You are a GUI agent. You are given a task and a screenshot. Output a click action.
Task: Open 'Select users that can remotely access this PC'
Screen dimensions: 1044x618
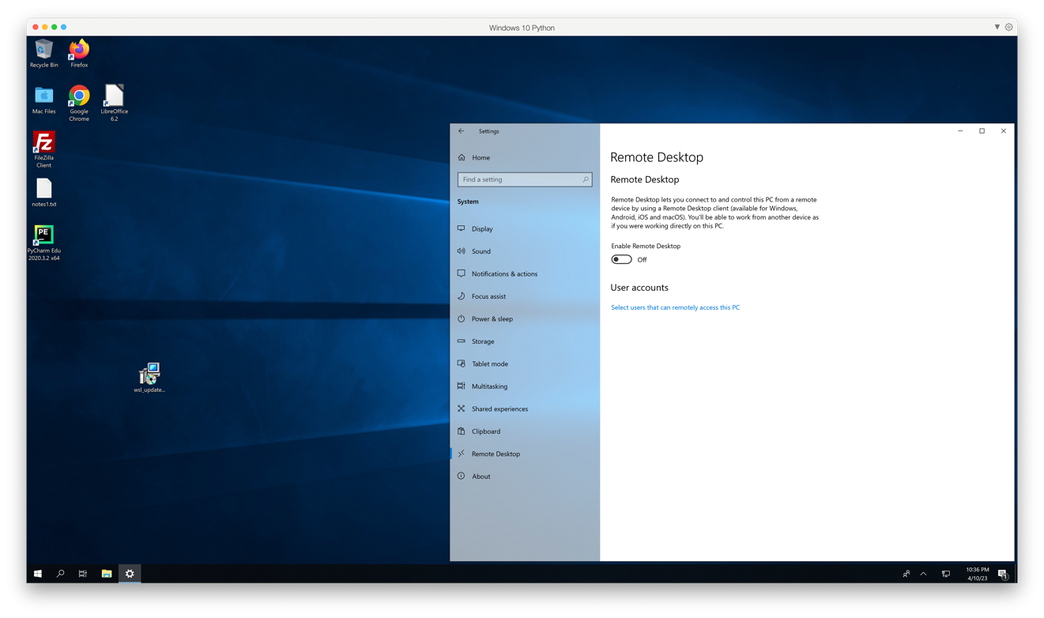pos(675,307)
